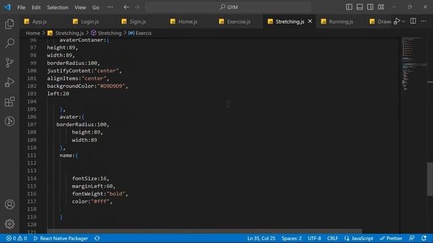Open the Accounts menu icon
433x243 pixels.
click(x=9, y=205)
